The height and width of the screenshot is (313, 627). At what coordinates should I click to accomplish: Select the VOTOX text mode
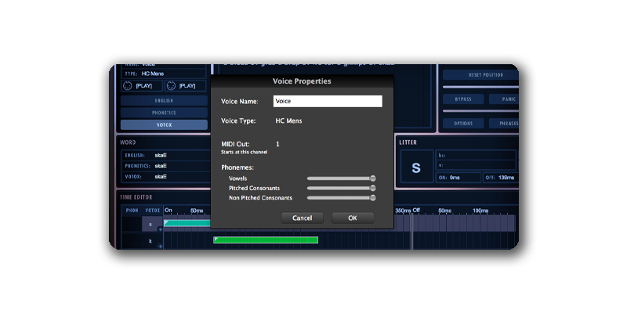click(164, 124)
